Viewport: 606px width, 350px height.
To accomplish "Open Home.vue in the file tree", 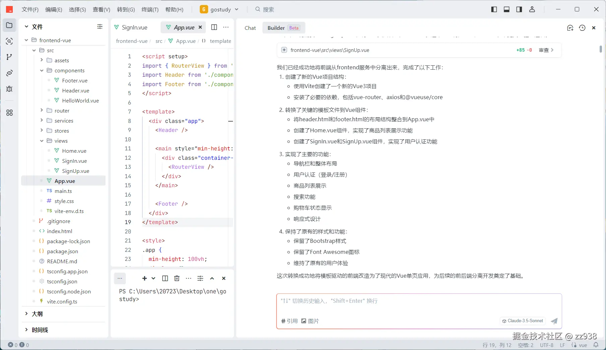I will tap(74, 151).
